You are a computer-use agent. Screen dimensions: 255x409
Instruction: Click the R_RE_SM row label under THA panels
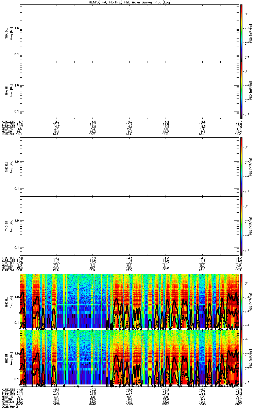tap(7, 134)
